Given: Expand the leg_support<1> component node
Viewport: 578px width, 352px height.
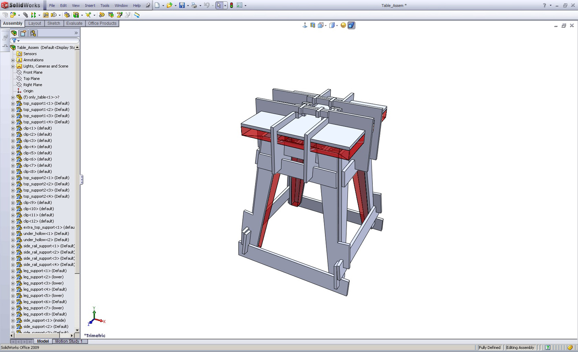Looking at the screenshot, I should tap(13, 271).
